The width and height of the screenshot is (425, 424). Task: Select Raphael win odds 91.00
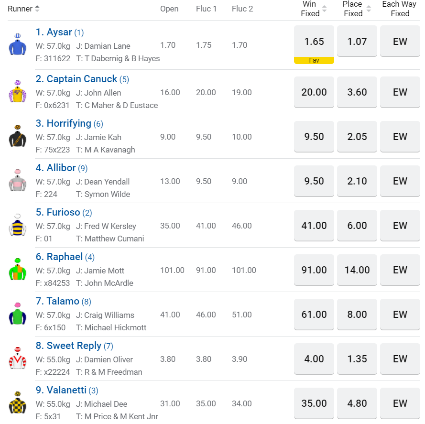point(314,270)
